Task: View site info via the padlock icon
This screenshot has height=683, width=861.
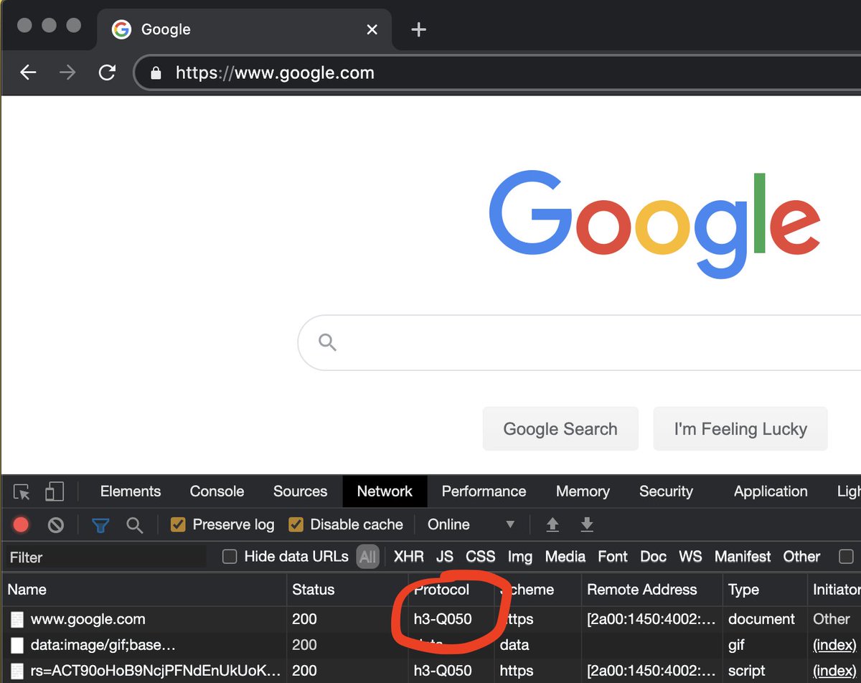Action: point(155,72)
